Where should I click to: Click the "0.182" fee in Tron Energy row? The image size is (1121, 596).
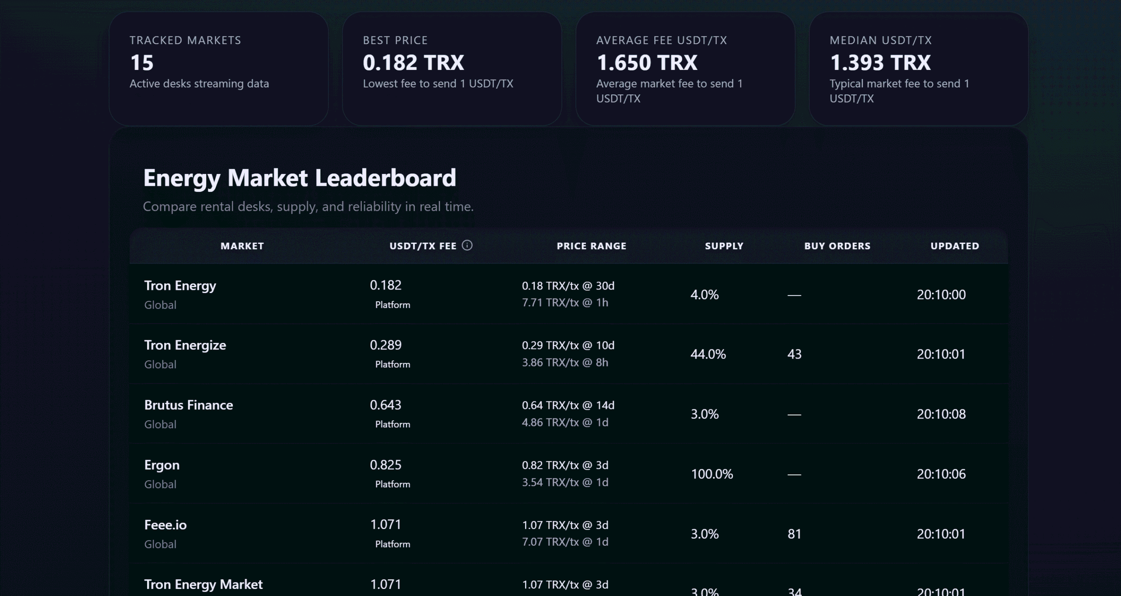pos(386,285)
